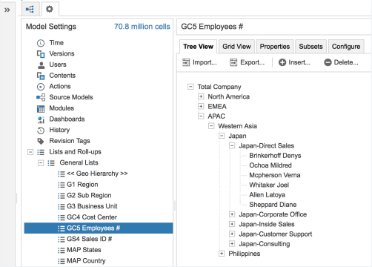The image size is (372, 267).
Task: Click the History clock icon
Action: point(41,131)
